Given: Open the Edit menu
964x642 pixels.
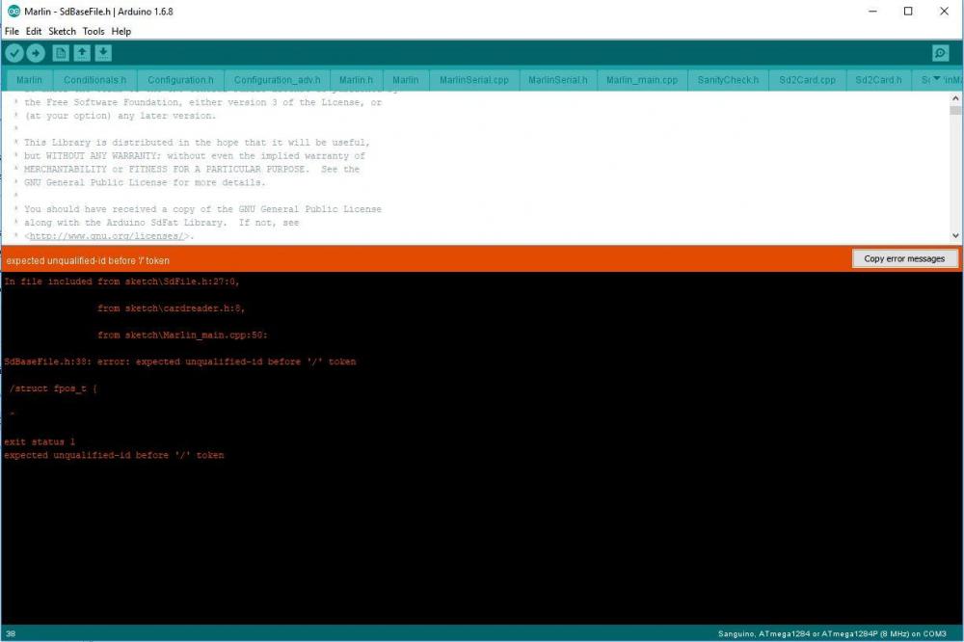Looking at the screenshot, I should click(34, 32).
